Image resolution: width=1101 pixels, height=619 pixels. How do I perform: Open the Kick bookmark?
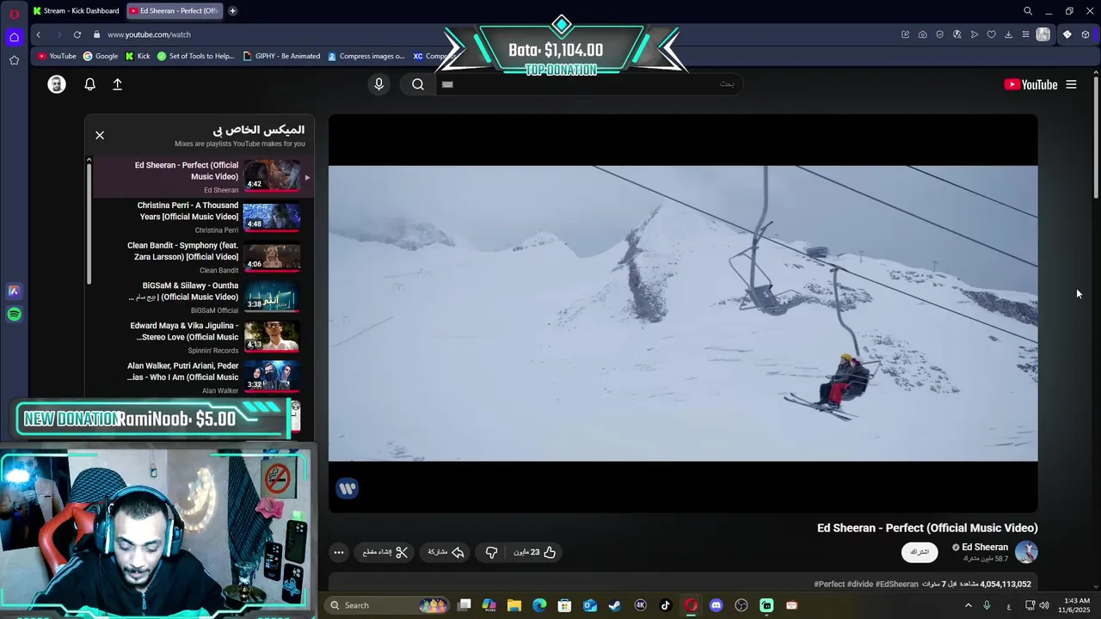point(138,56)
